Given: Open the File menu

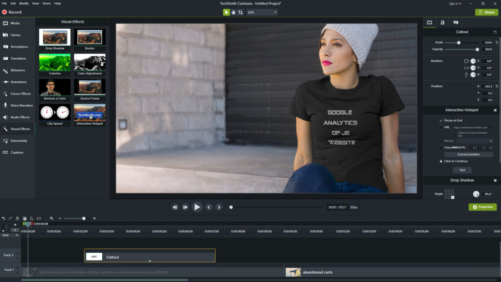Looking at the screenshot, I should (x=4, y=3).
